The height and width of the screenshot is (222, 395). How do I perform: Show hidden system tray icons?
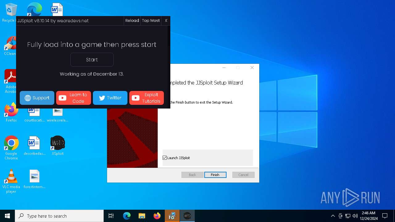point(333,216)
